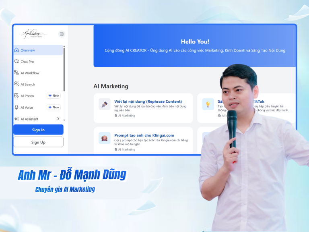Click the monkey icon on Klingai prompt card
309x232 pixels.
coord(105,138)
